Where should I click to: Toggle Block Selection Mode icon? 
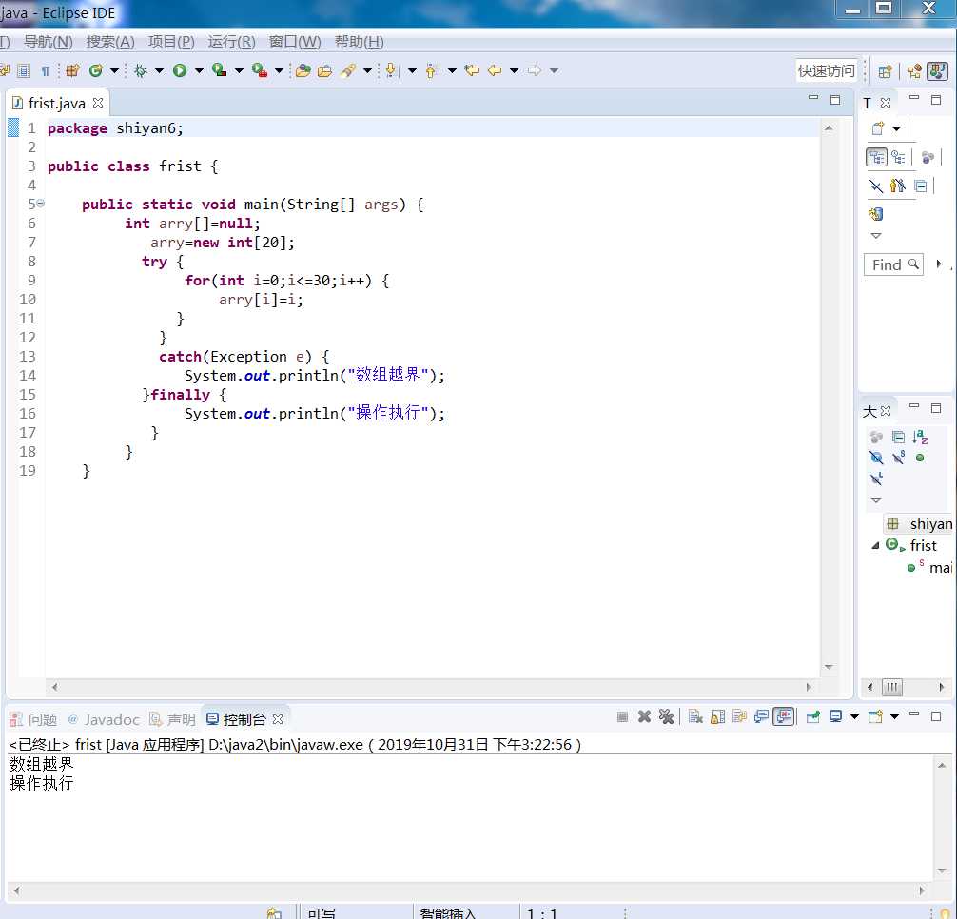pos(24,70)
